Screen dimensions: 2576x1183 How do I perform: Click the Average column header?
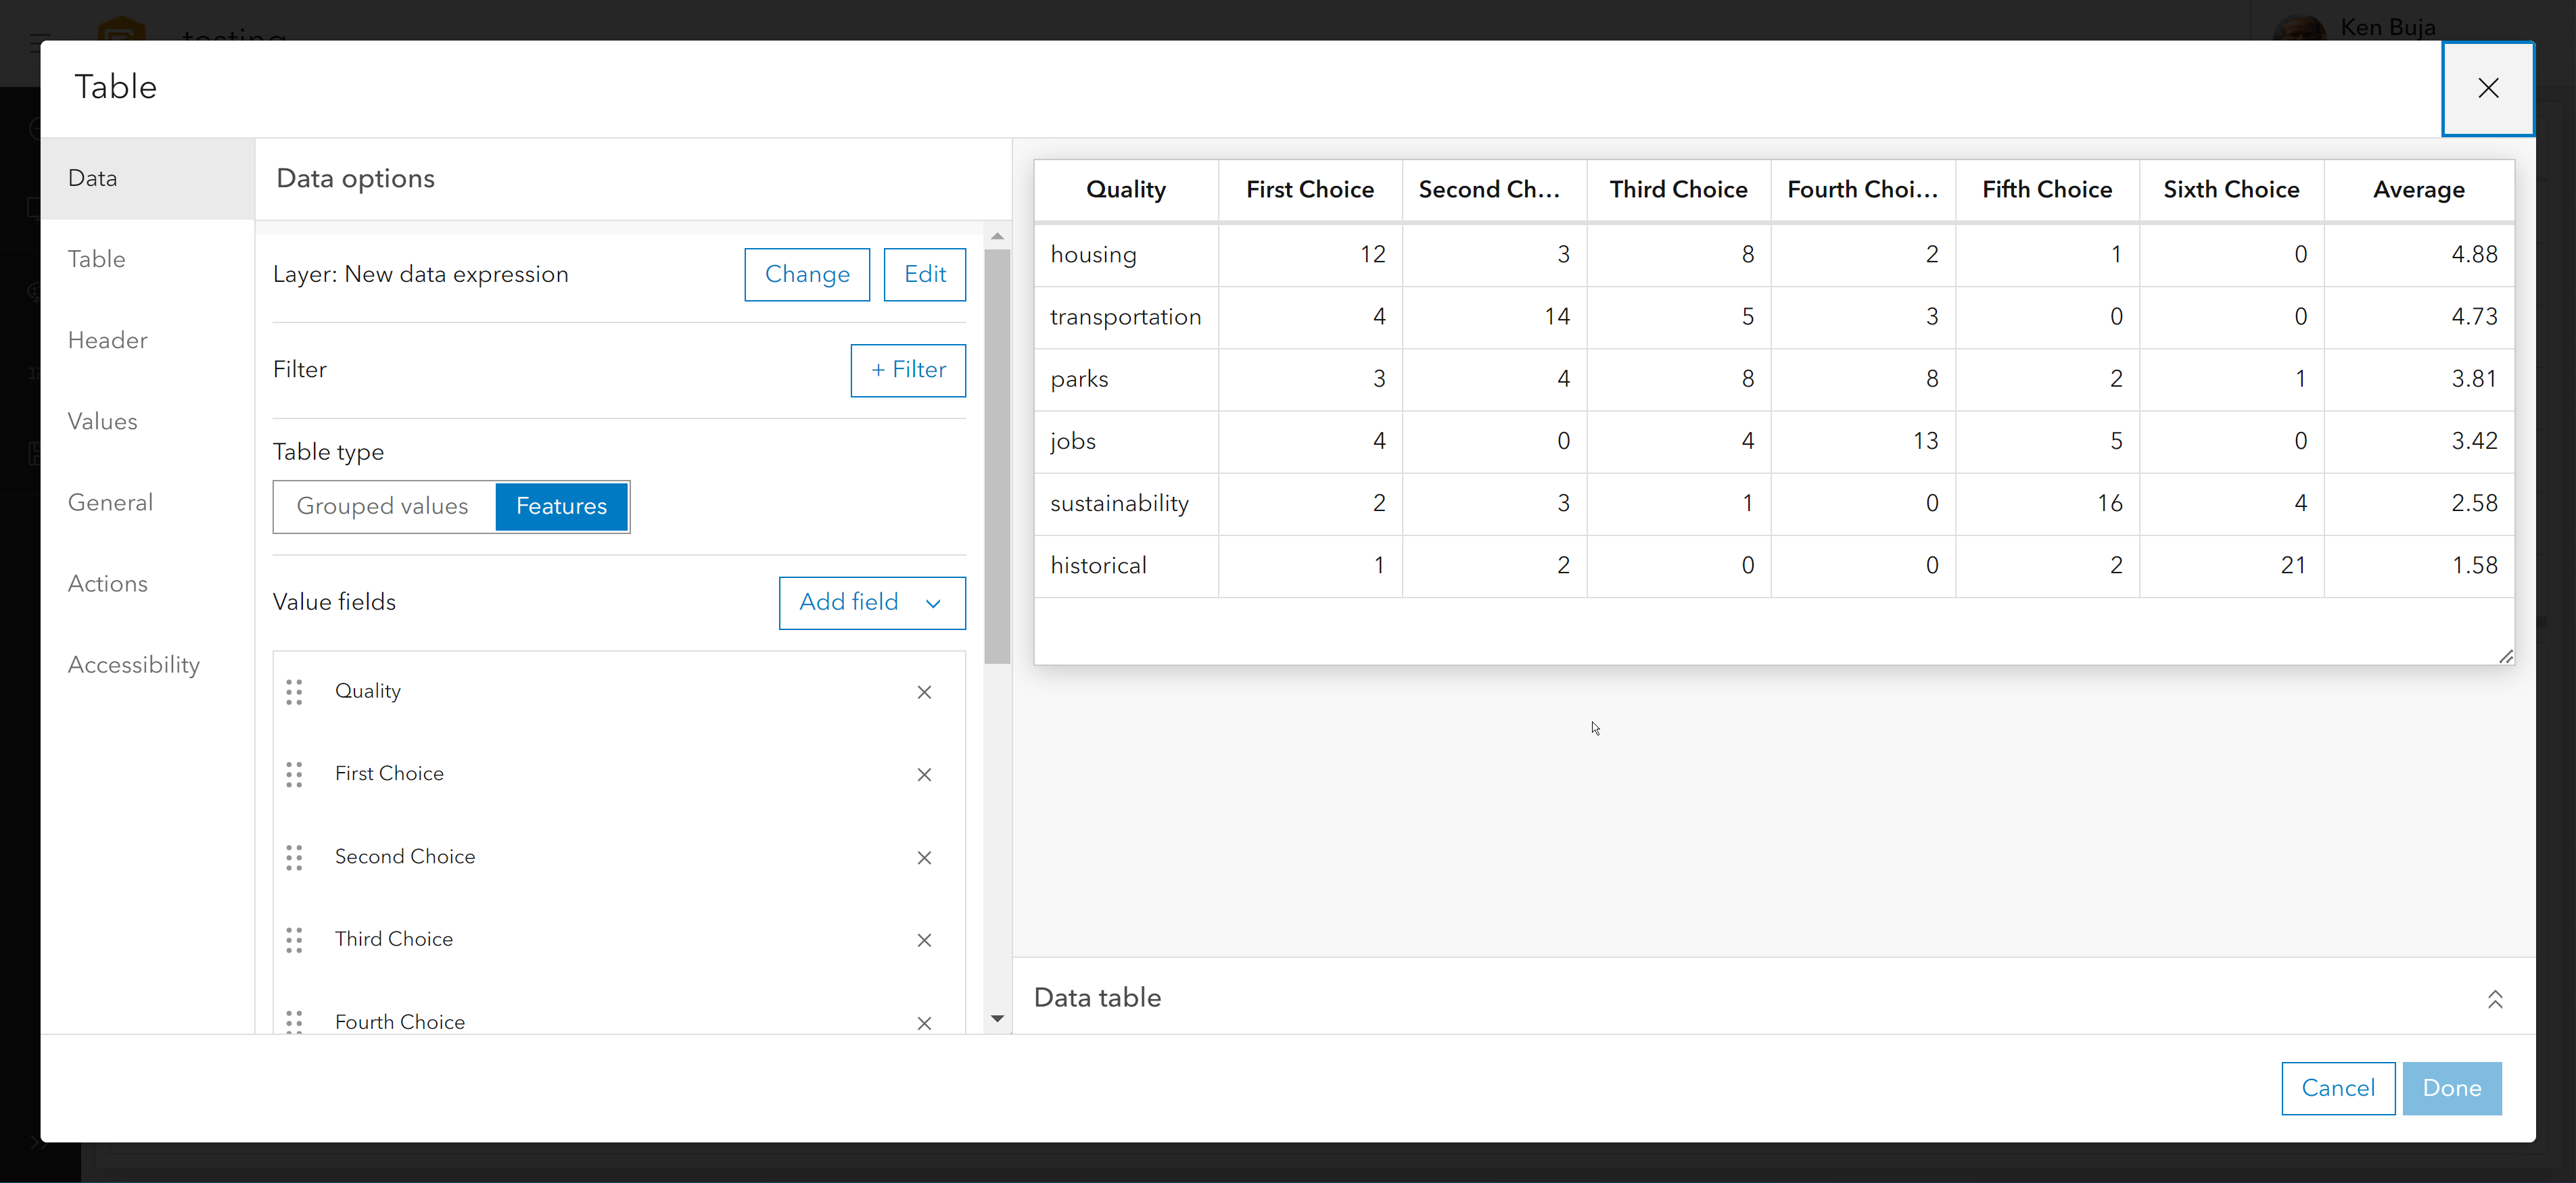pos(2418,190)
